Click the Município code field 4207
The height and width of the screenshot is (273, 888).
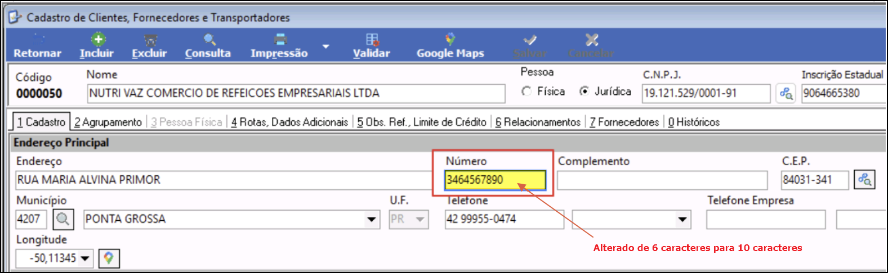pyautogui.click(x=31, y=219)
